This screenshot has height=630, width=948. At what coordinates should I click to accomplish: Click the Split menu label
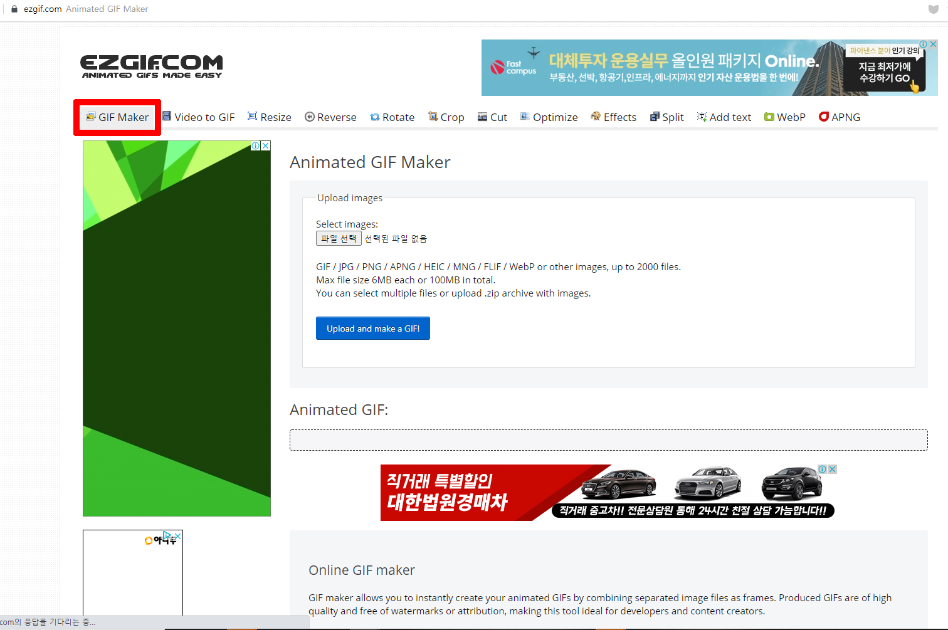click(x=673, y=117)
